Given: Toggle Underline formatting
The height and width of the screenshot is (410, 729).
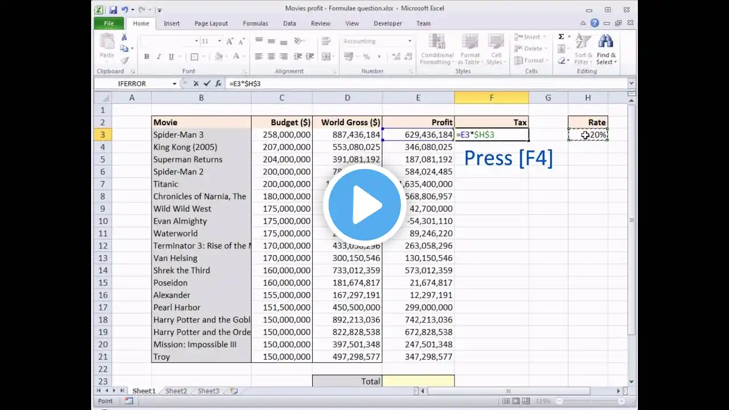Looking at the screenshot, I should tap(171, 56).
